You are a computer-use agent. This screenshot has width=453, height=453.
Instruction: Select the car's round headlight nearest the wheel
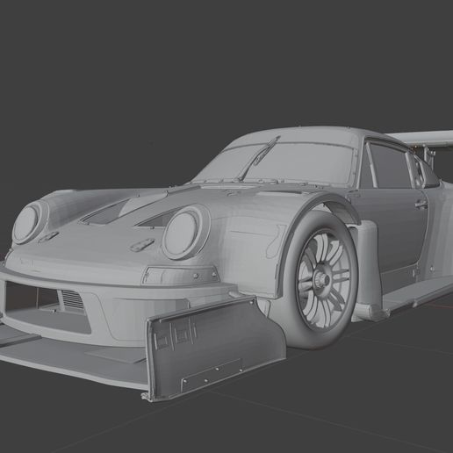click(186, 233)
